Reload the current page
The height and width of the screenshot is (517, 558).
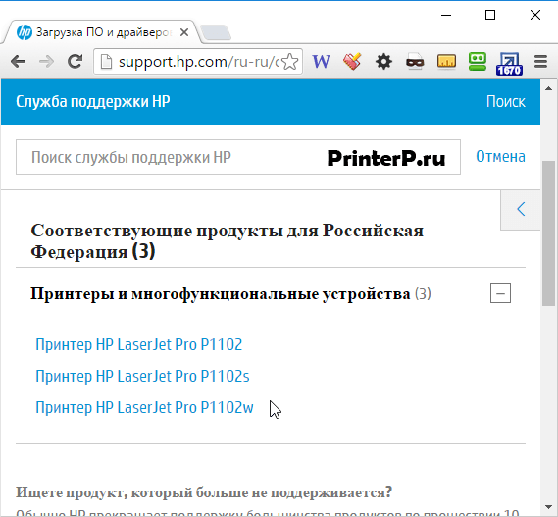coord(76,62)
